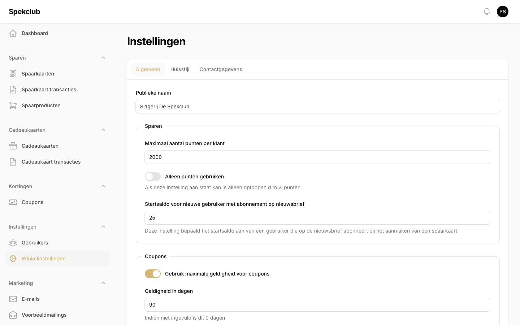Open the Coupons page link

pyautogui.click(x=58, y=202)
